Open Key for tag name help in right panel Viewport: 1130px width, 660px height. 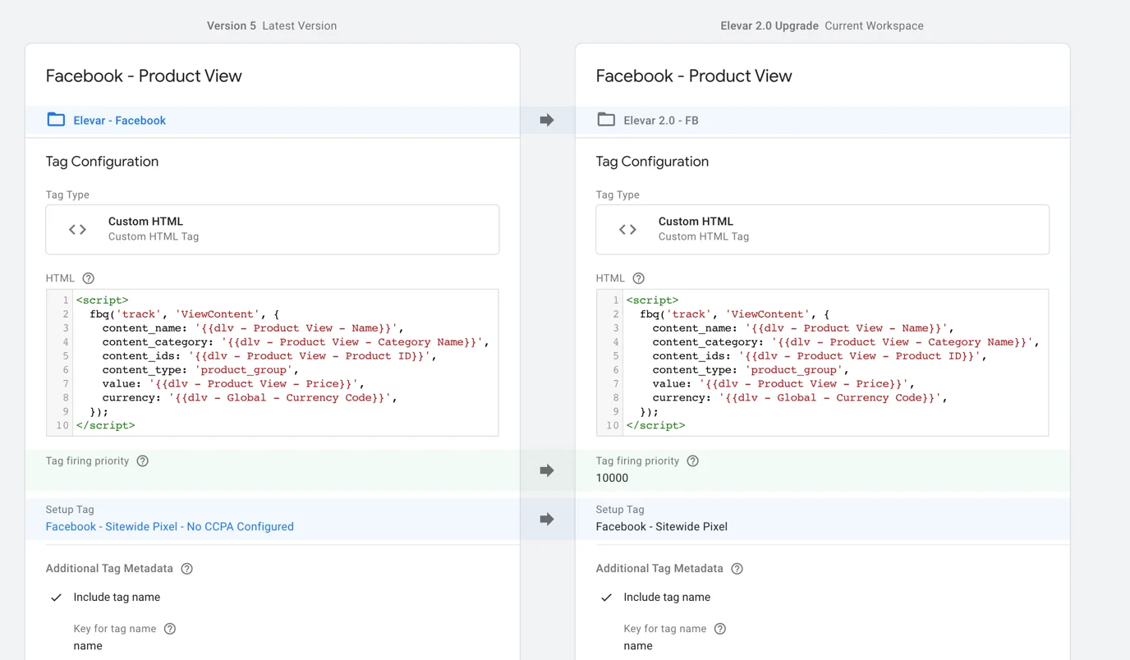[x=720, y=629]
